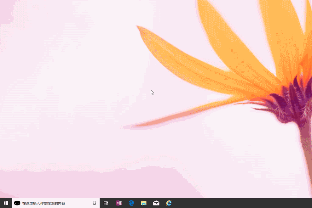Activate voice search with the microphone icon
The height and width of the screenshot is (208, 312).
(x=94, y=203)
